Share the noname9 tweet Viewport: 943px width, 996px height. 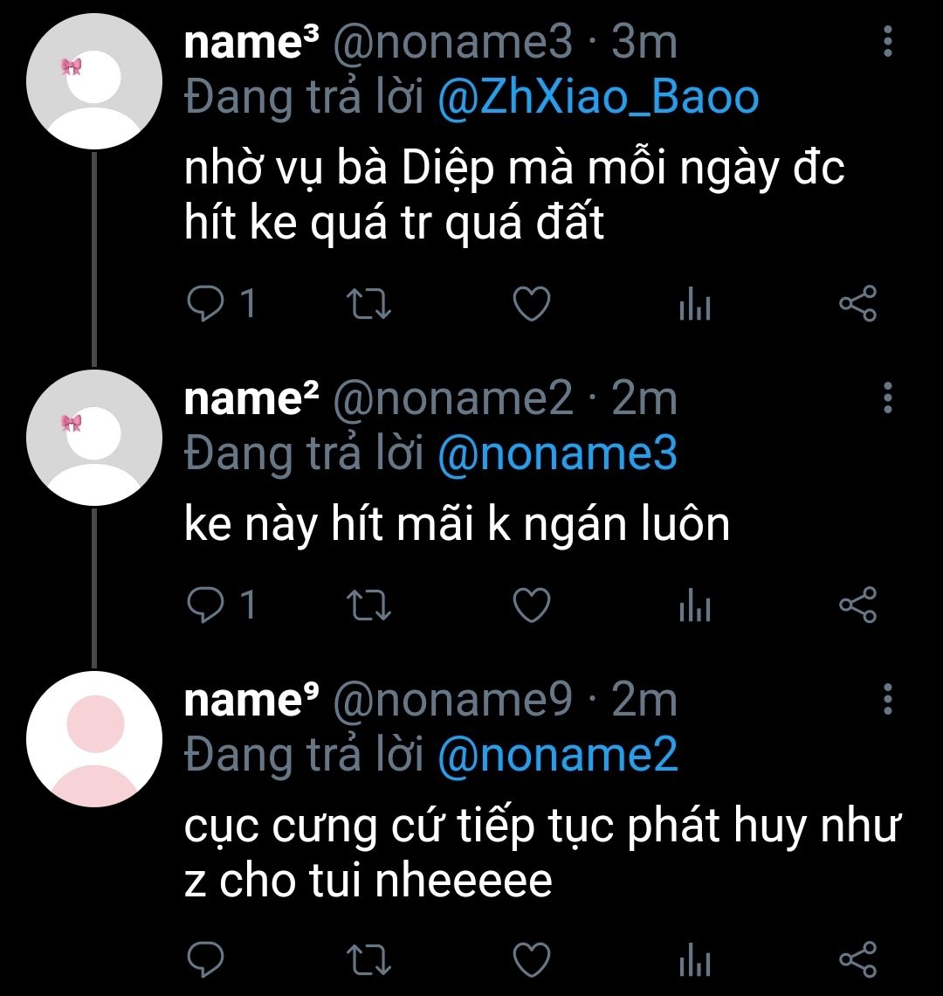(x=857, y=959)
